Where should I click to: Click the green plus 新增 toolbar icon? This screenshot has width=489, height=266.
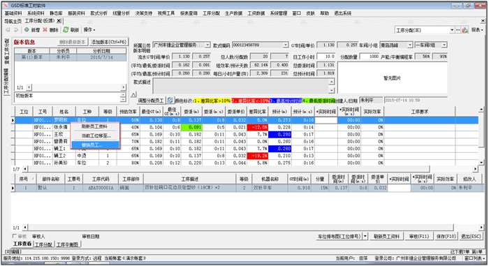[27, 30]
